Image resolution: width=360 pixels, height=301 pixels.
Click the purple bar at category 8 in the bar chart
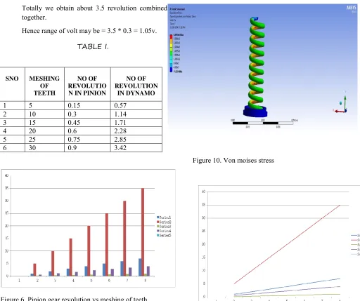point(148,271)
